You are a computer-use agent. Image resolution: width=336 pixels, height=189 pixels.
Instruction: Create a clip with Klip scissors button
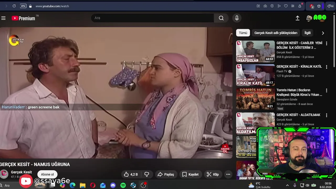point(213,174)
